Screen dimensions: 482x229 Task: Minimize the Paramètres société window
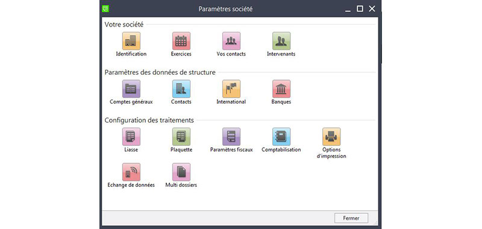[x=348, y=9]
